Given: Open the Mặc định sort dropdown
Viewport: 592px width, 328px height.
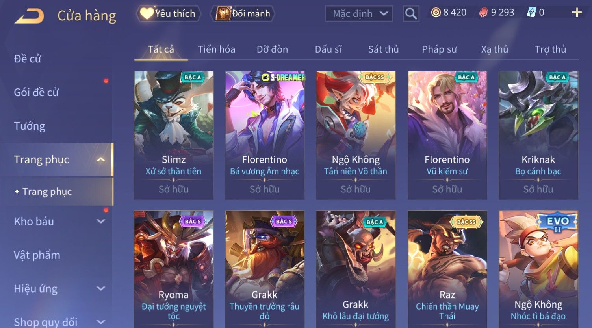Looking at the screenshot, I should [x=359, y=14].
